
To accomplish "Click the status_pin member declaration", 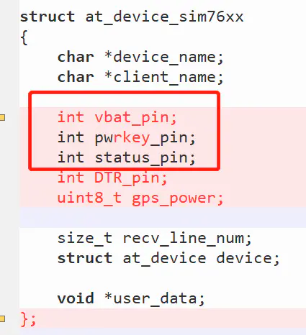I will pyautogui.click(x=127, y=158).
